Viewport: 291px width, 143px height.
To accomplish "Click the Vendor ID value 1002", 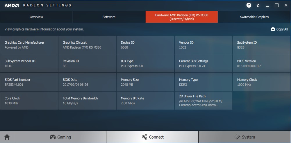I will pos(183,47).
